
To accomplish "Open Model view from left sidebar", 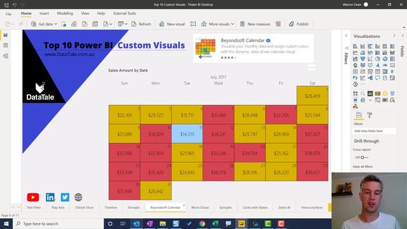I will (6, 56).
